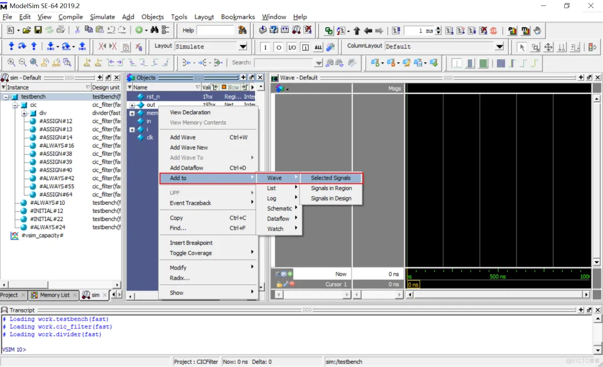Click run length stepper up arrow

pos(438,28)
